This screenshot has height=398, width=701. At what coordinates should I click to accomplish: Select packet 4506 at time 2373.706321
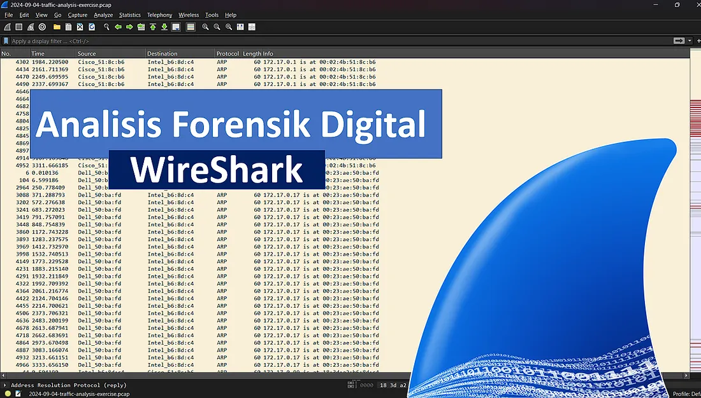pos(345,313)
